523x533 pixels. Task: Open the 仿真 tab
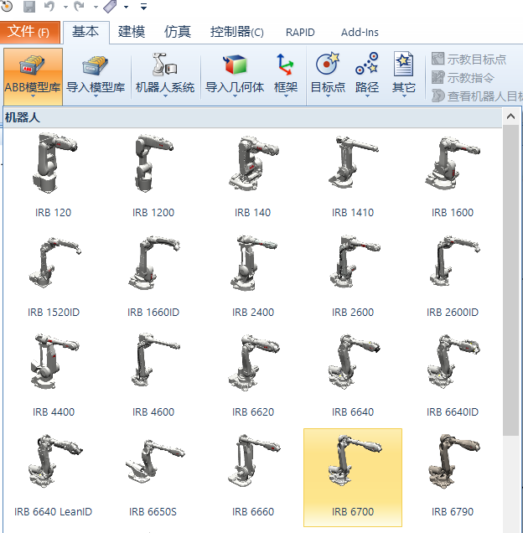[x=178, y=33]
